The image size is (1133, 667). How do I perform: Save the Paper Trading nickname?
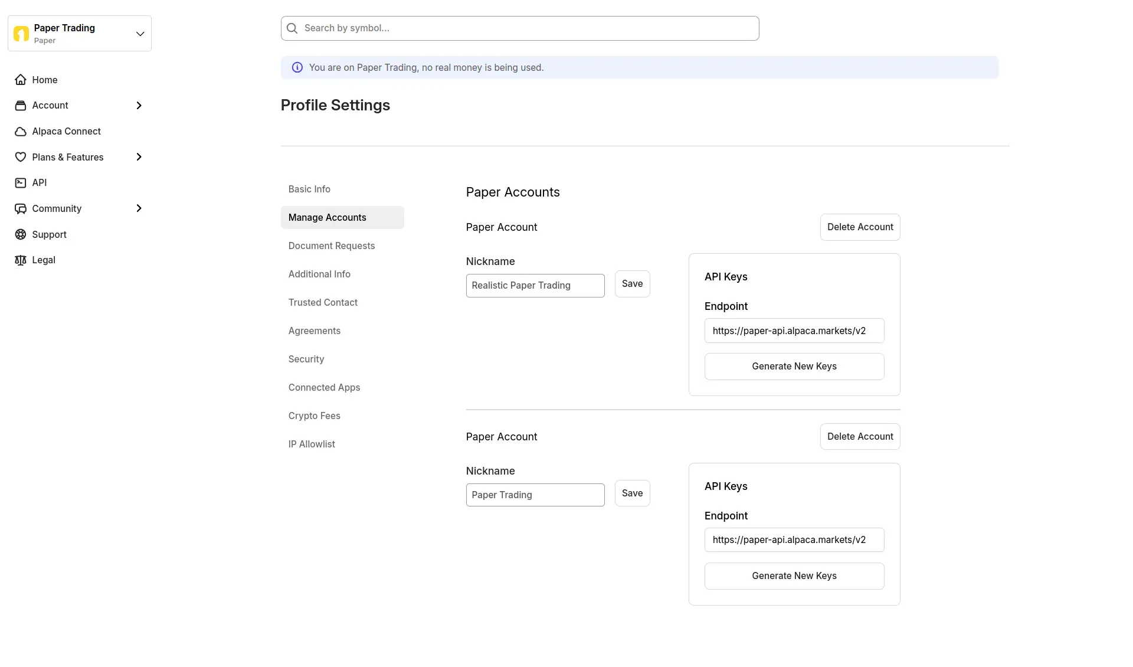[633, 493]
